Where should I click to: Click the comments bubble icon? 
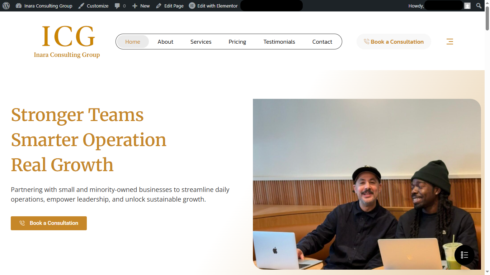(x=117, y=6)
